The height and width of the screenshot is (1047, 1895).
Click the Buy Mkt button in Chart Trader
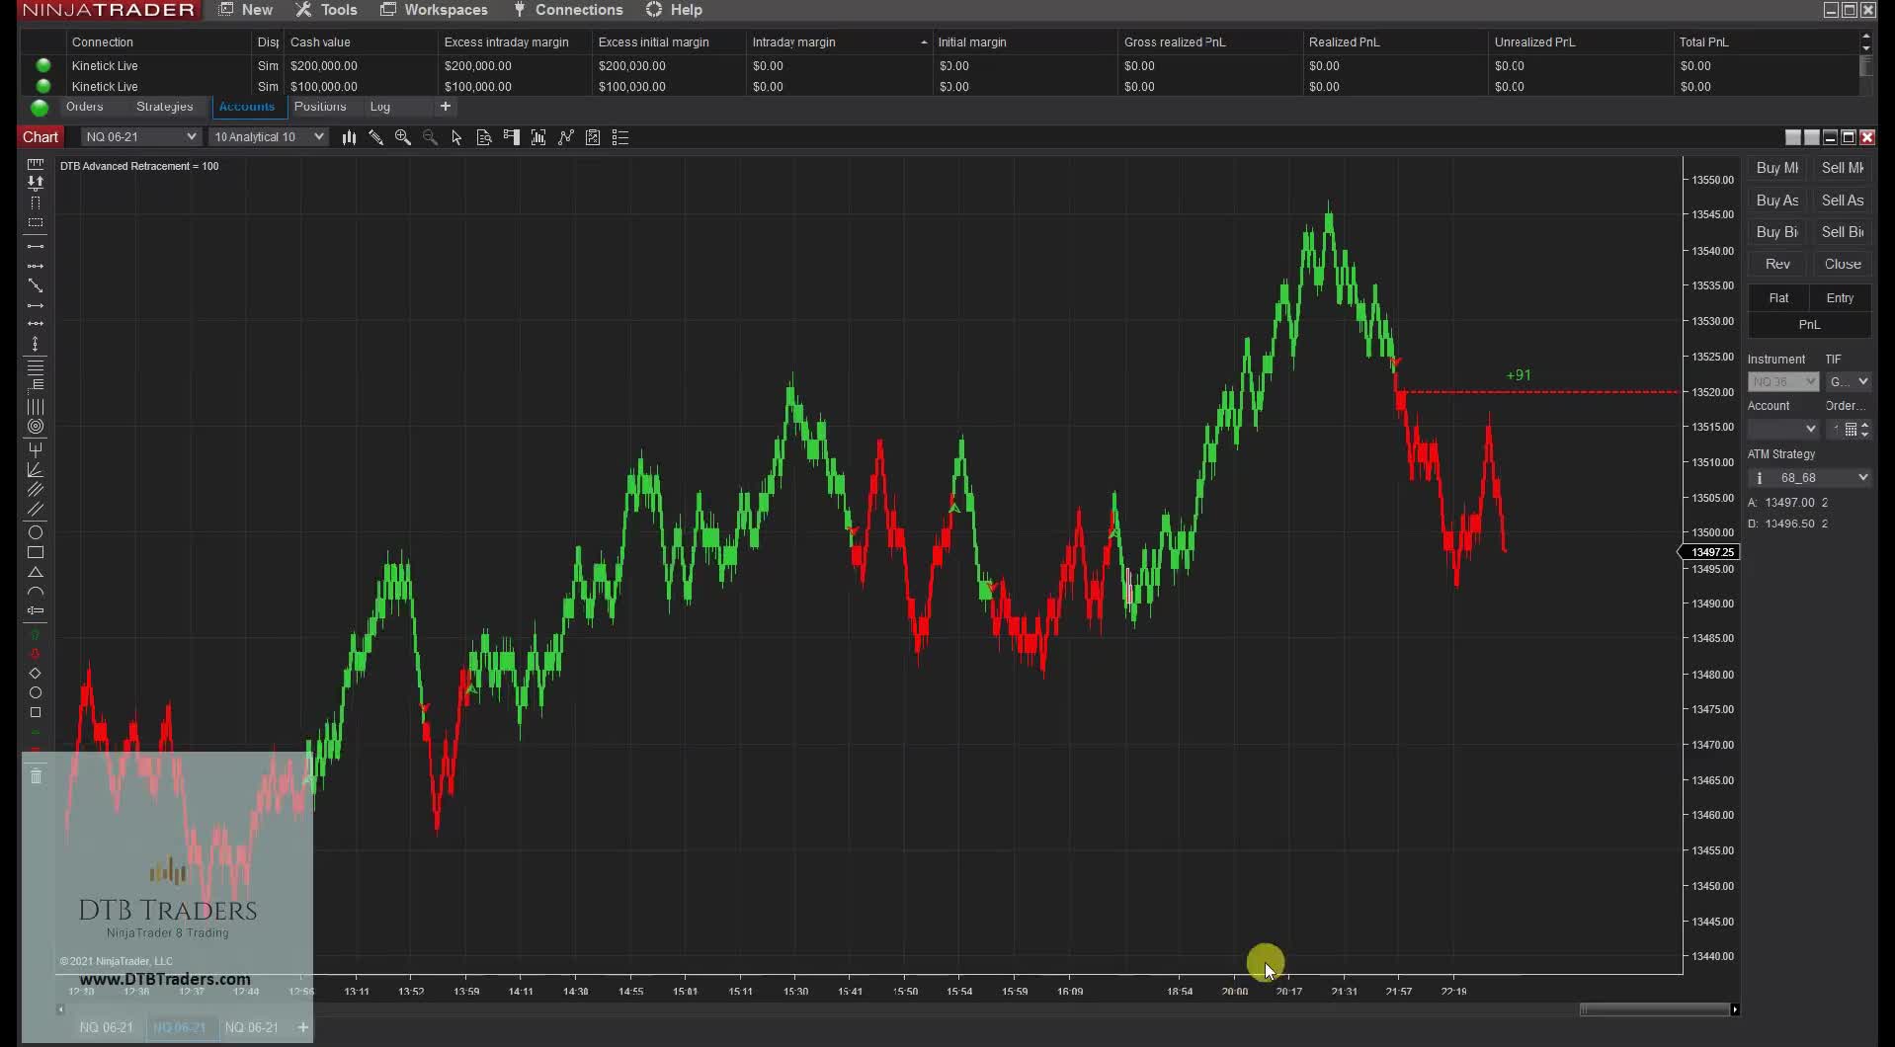pos(1775,168)
